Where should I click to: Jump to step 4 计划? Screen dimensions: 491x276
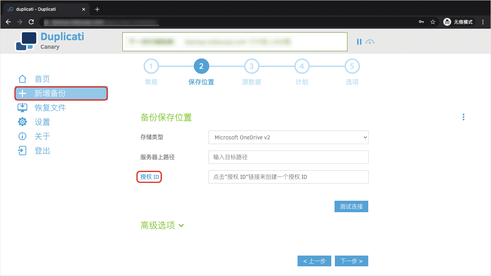[x=302, y=72]
